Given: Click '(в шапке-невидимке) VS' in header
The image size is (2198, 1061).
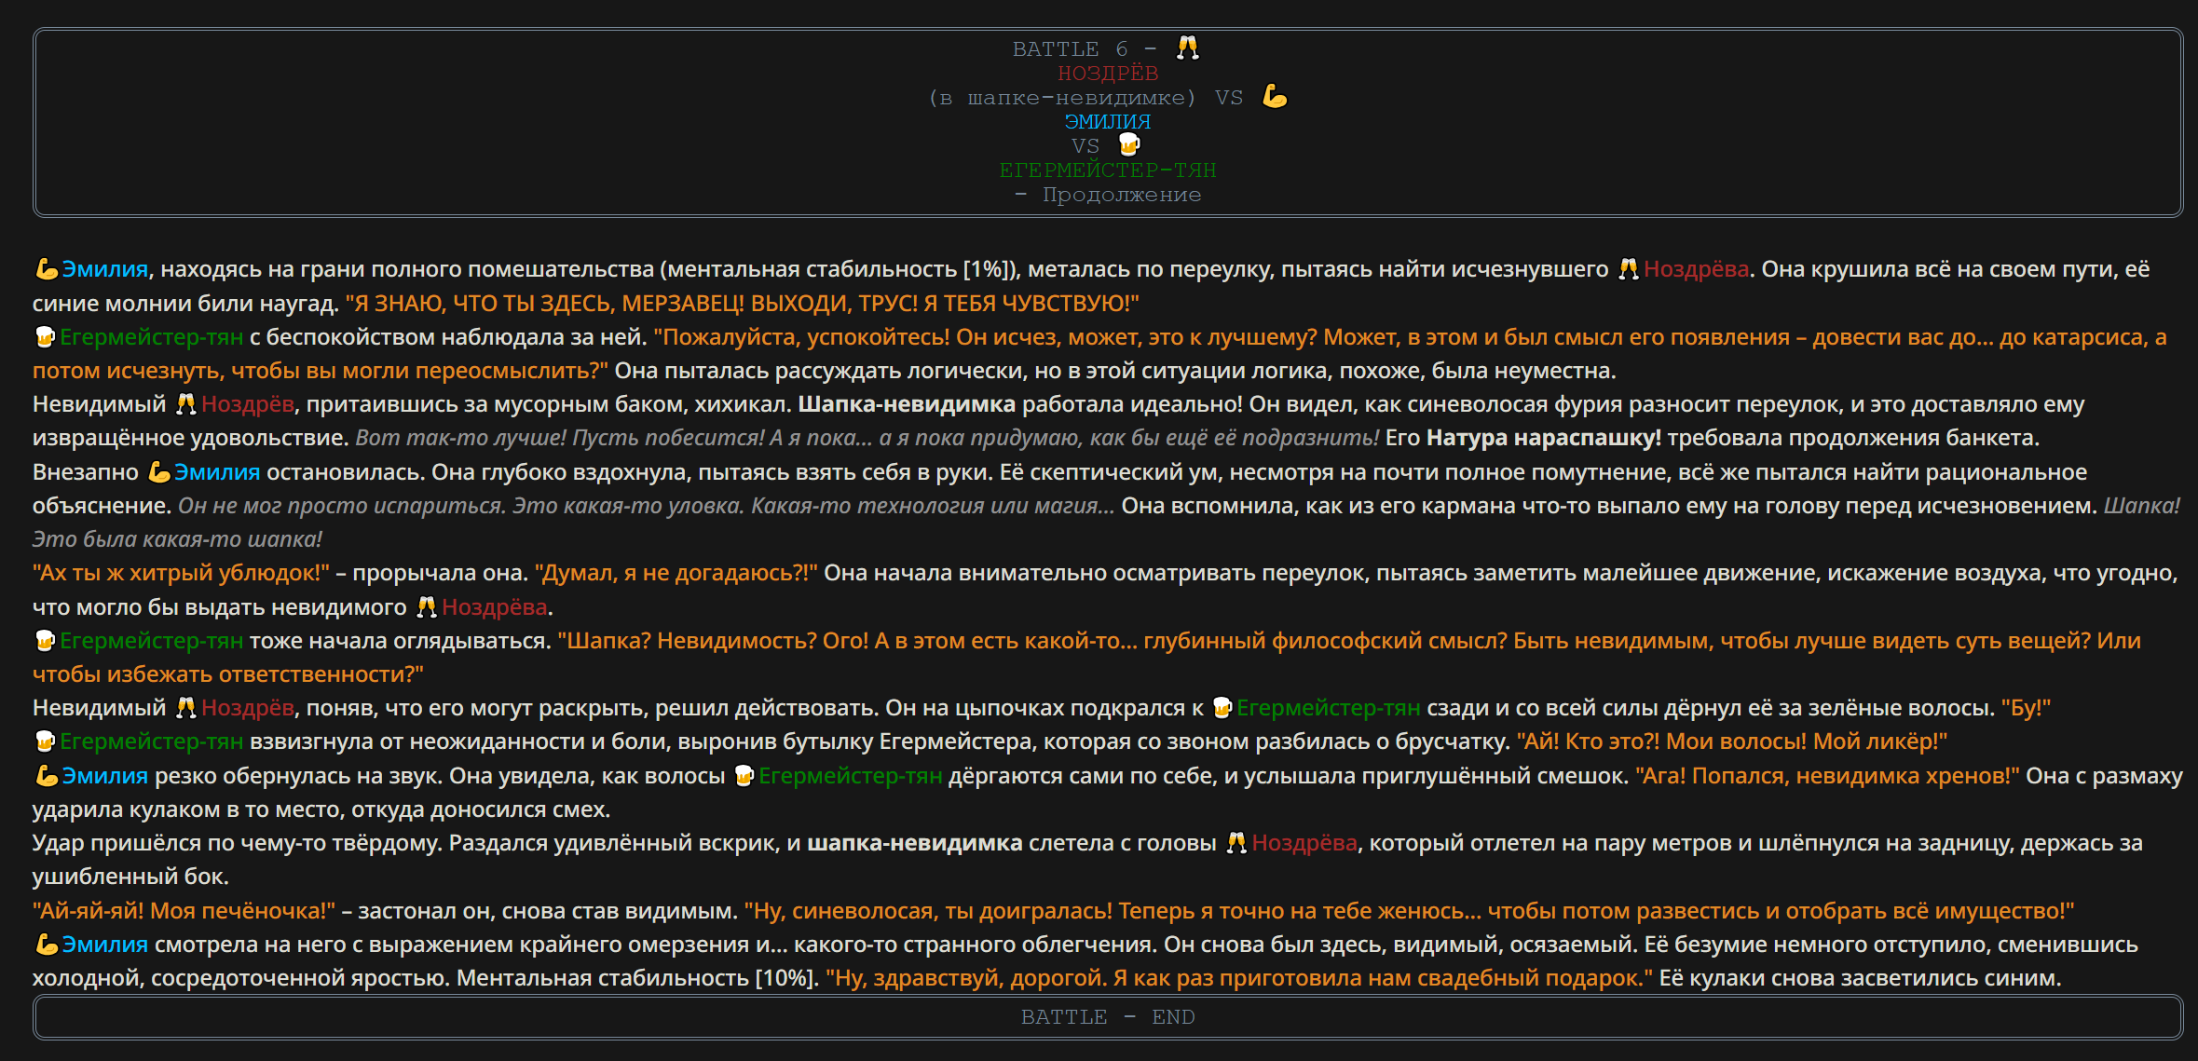Looking at the screenshot, I should pos(1085,97).
